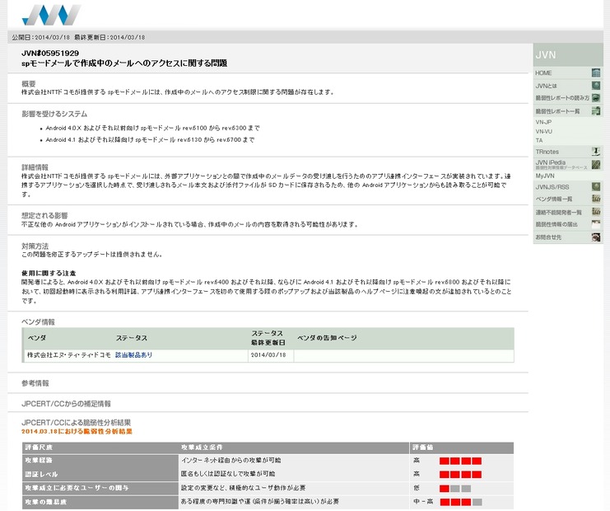Screen dimensions: 610x511
Task: Click the red rating bar for 攻撃経路
Action: coord(461,462)
